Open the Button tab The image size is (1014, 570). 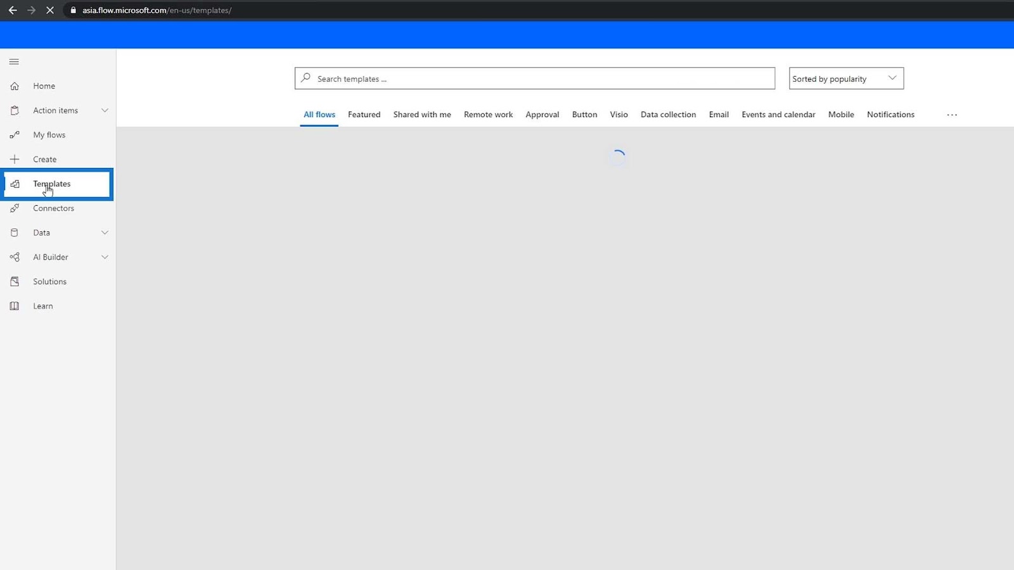click(x=585, y=115)
